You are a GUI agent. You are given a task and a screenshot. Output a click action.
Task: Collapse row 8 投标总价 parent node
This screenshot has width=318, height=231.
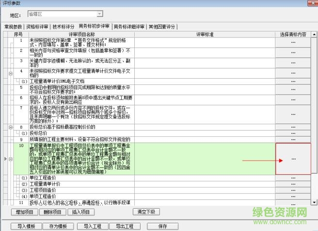[11, 127]
